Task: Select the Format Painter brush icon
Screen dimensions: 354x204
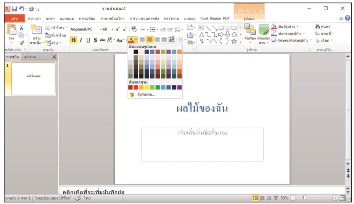Action: point(21,43)
